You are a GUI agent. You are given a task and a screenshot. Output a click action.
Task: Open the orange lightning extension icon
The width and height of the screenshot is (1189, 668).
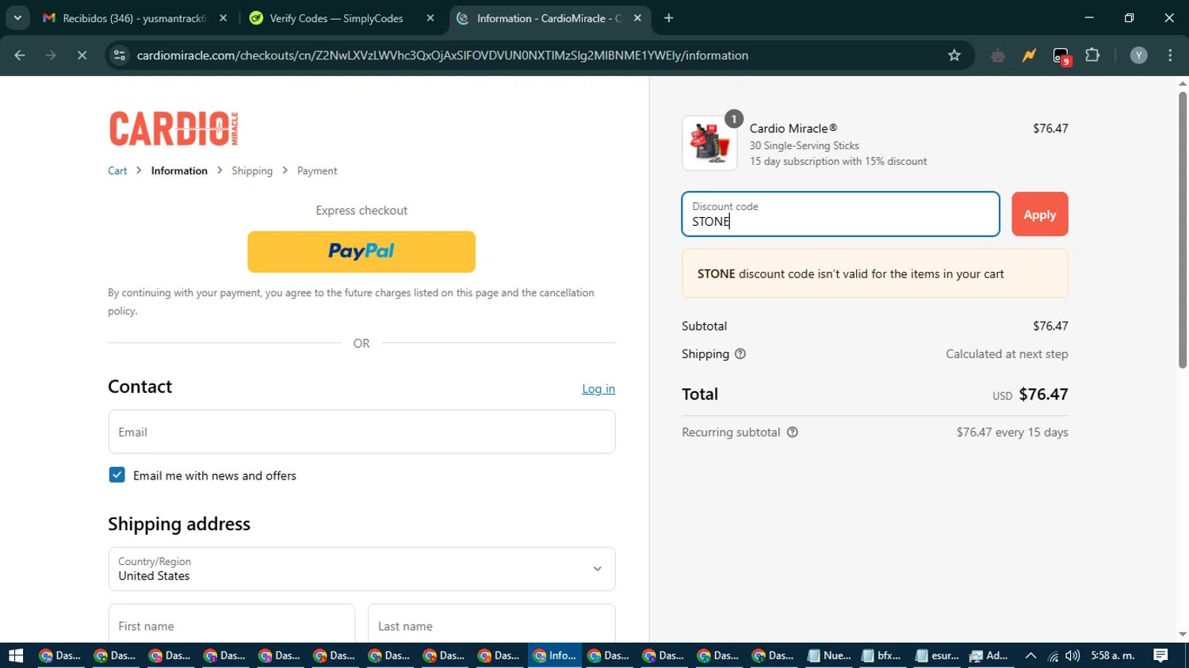[x=1029, y=55]
